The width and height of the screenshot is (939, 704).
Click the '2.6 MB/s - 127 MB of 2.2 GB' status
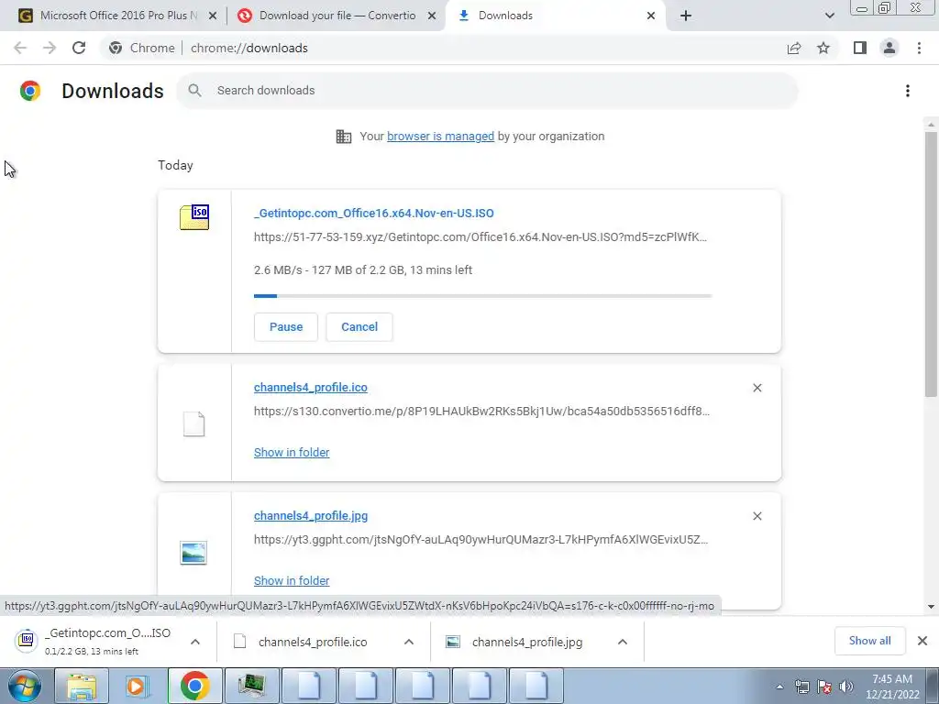pyautogui.click(x=363, y=270)
